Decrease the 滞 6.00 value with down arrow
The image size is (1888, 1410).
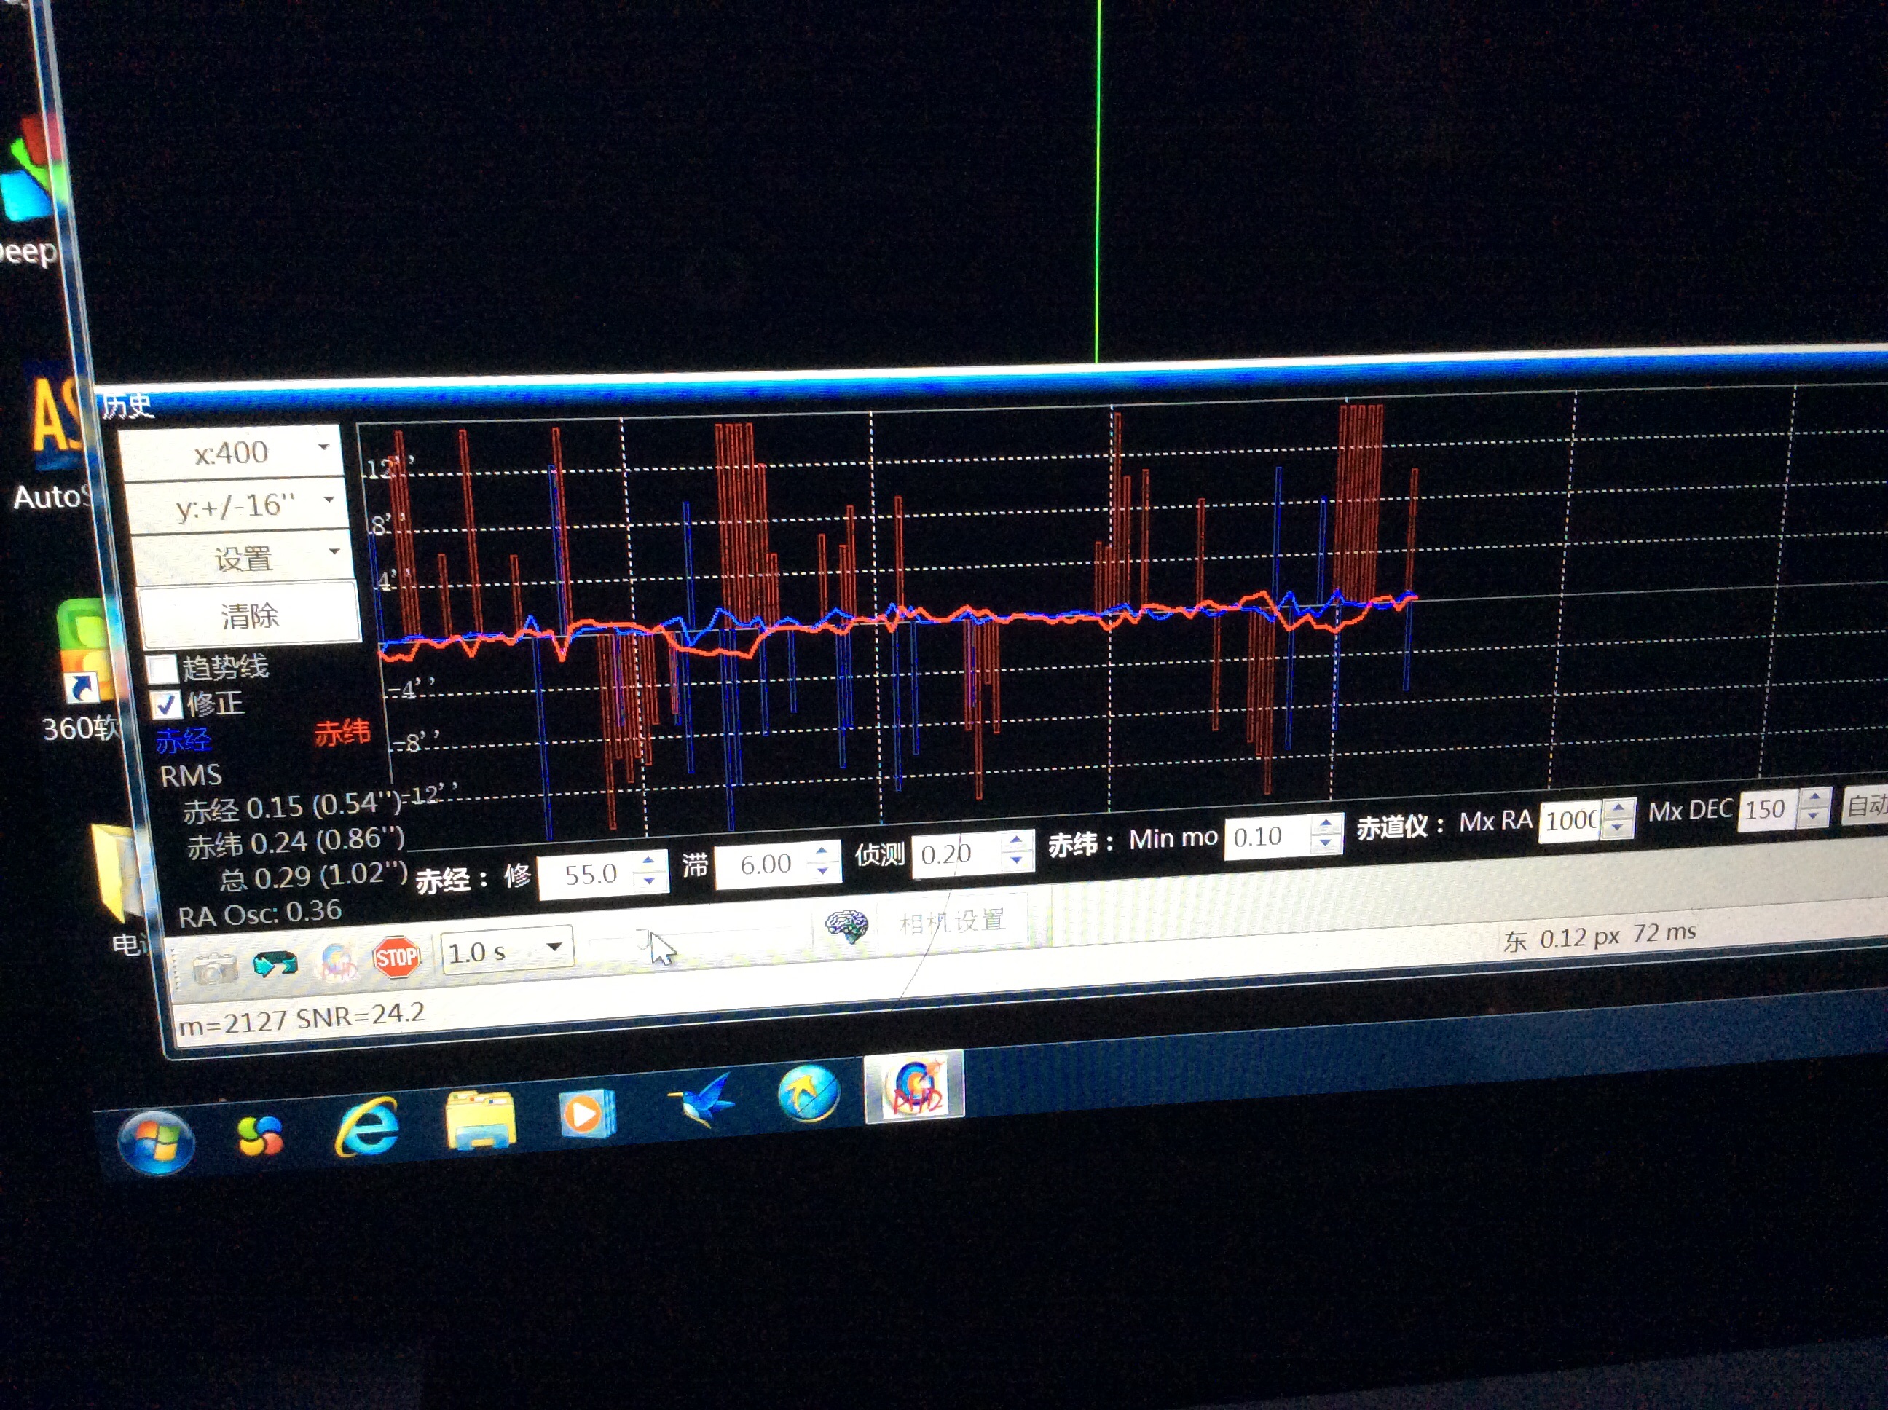click(822, 872)
